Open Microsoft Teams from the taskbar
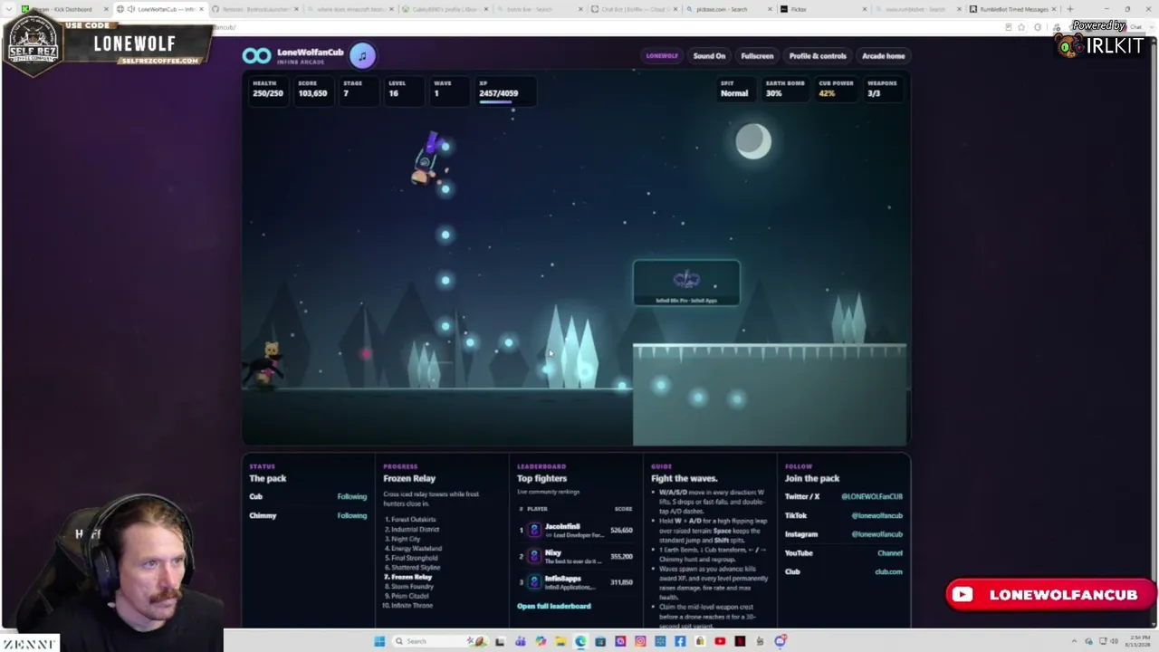The height and width of the screenshot is (652, 1159). [521, 641]
